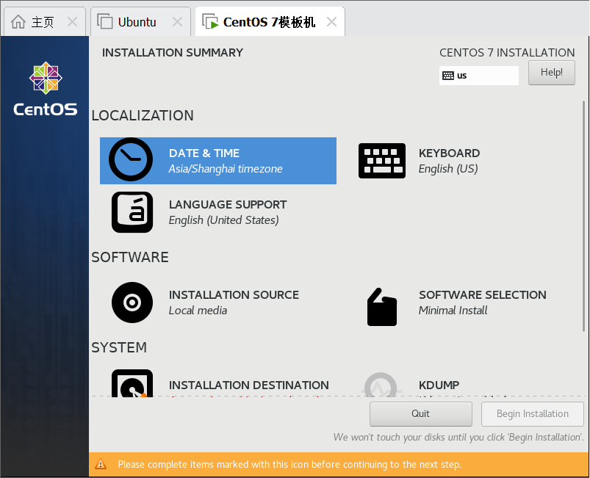
Task: Click 'Asia/Shanghai timezone' text
Action: point(226,169)
